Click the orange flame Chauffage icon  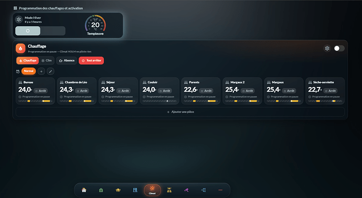point(20,48)
